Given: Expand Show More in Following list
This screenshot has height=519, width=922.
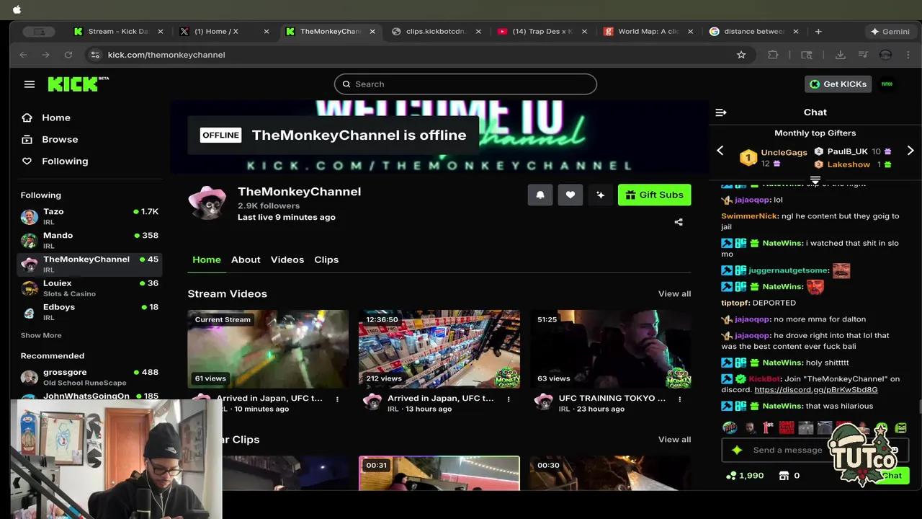Looking at the screenshot, I should click(x=41, y=335).
